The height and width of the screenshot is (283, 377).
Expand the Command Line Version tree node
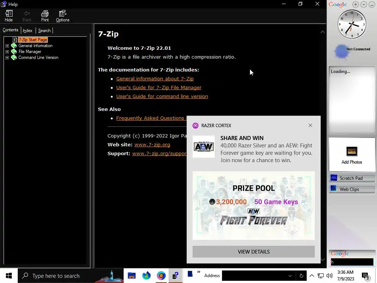pyautogui.click(x=7, y=57)
